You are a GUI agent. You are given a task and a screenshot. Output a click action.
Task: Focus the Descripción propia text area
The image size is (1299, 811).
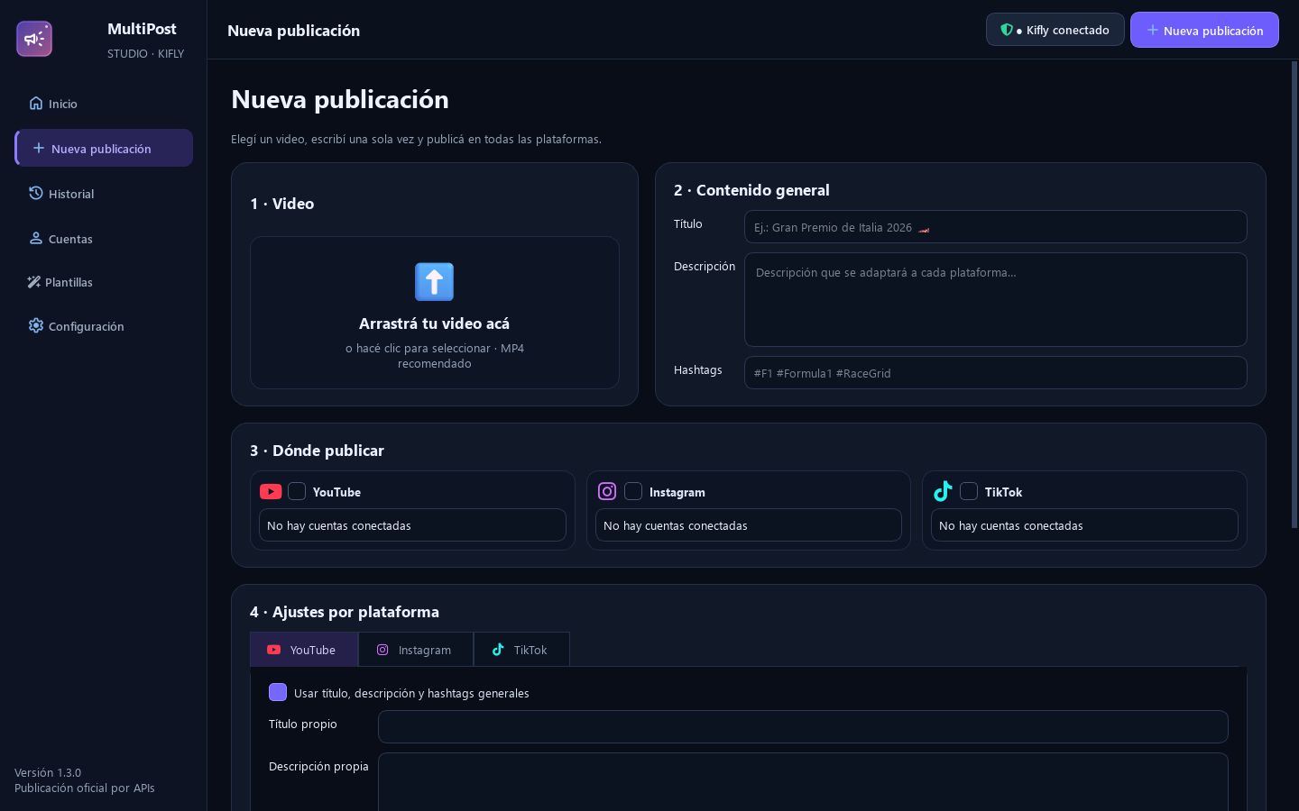click(x=803, y=782)
